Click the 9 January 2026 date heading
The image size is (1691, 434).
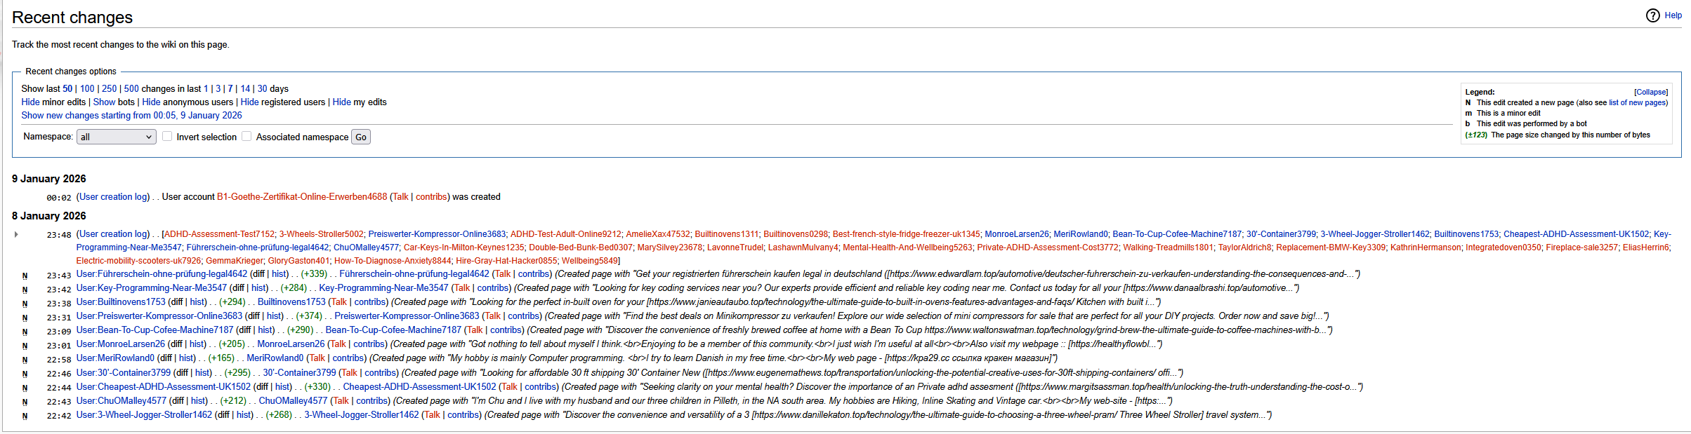(49, 179)
